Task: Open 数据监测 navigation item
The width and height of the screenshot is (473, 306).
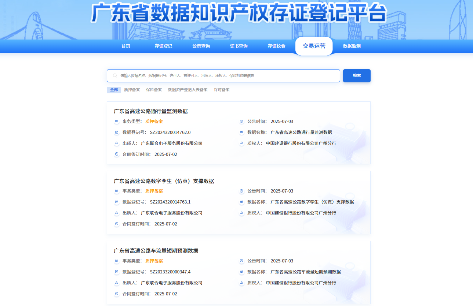Action: click(x=352, y=46)
